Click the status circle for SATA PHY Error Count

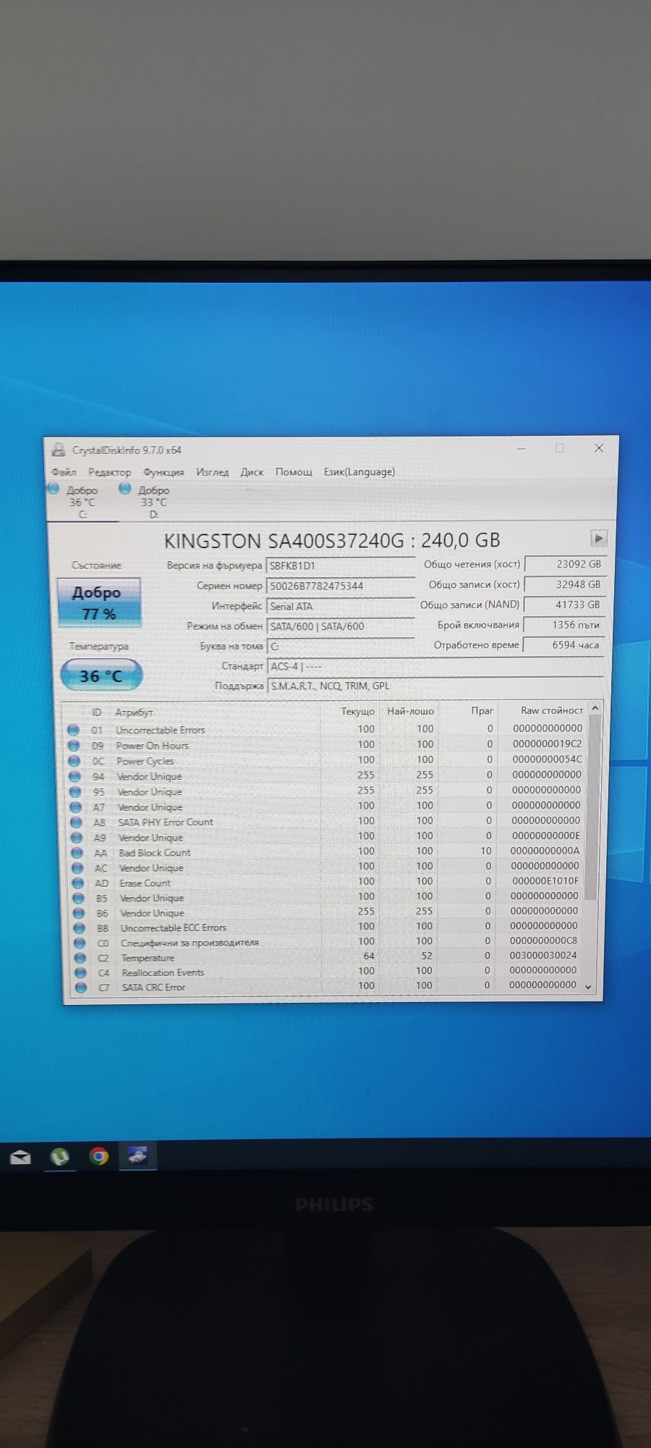76,822
